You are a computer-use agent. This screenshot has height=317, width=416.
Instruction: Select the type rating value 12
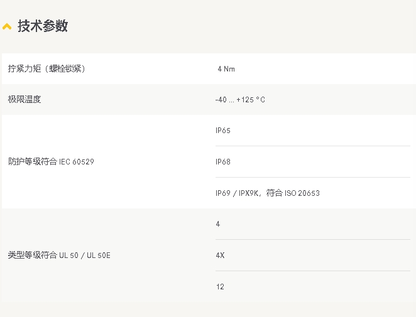220,287
